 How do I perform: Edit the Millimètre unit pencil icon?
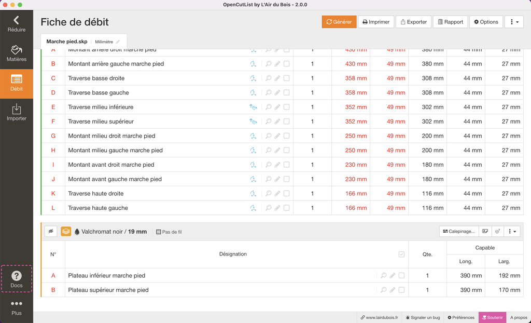(x=118, y=42)
